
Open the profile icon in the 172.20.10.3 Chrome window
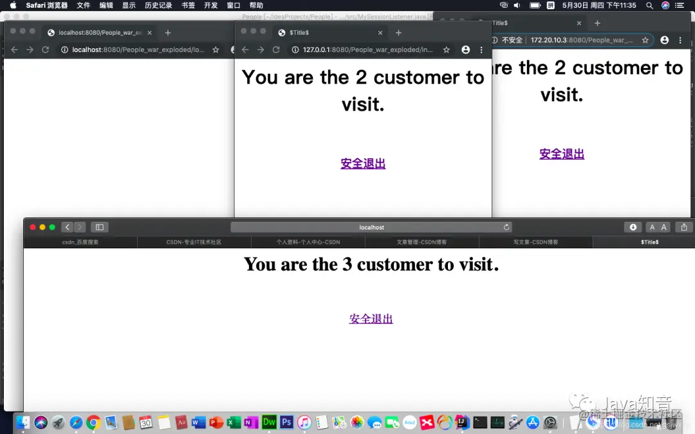[x=664, y=40]
